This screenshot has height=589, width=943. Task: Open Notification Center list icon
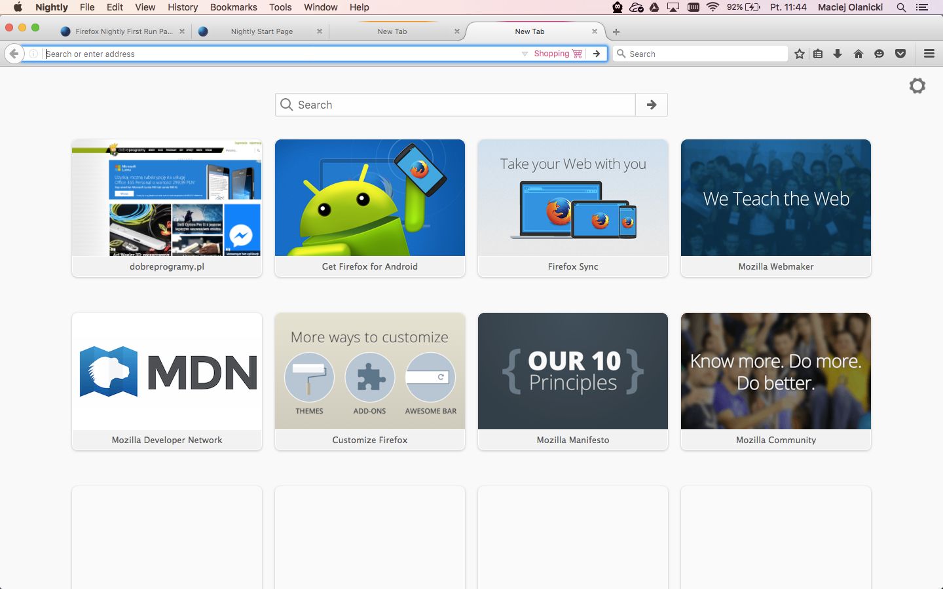pyautogui.click(x=922, y=7)
